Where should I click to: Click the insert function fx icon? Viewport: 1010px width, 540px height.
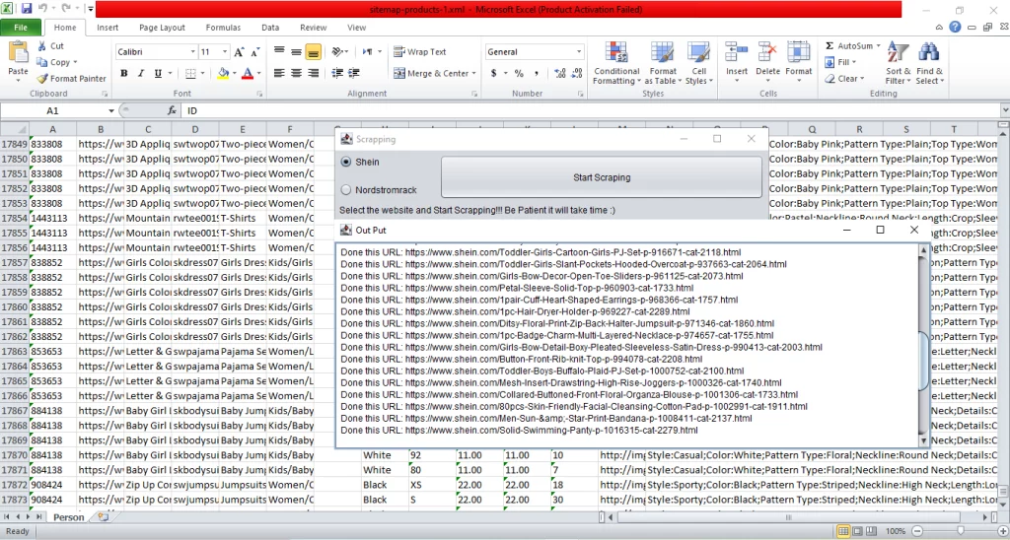point(172,110)
